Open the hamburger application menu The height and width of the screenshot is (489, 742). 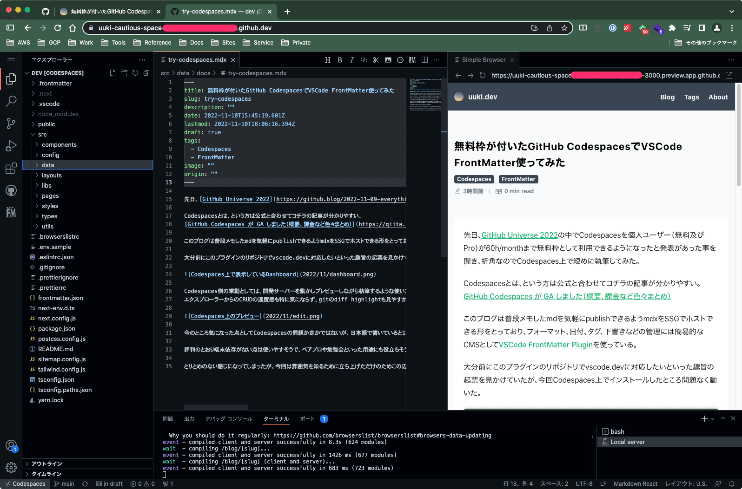(11, 60)
